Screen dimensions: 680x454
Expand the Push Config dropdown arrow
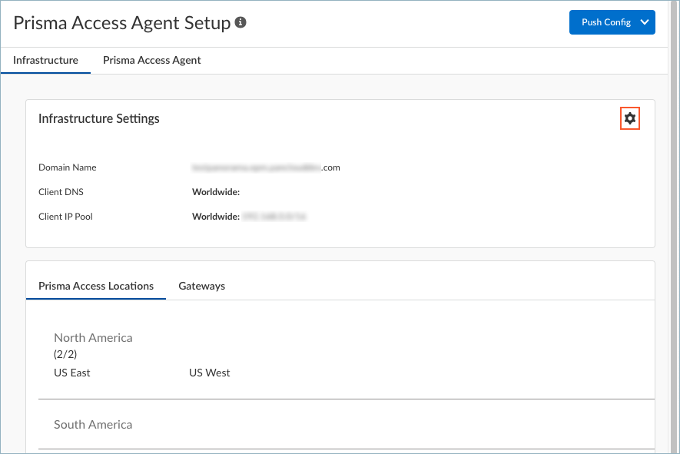click(645, 22)
